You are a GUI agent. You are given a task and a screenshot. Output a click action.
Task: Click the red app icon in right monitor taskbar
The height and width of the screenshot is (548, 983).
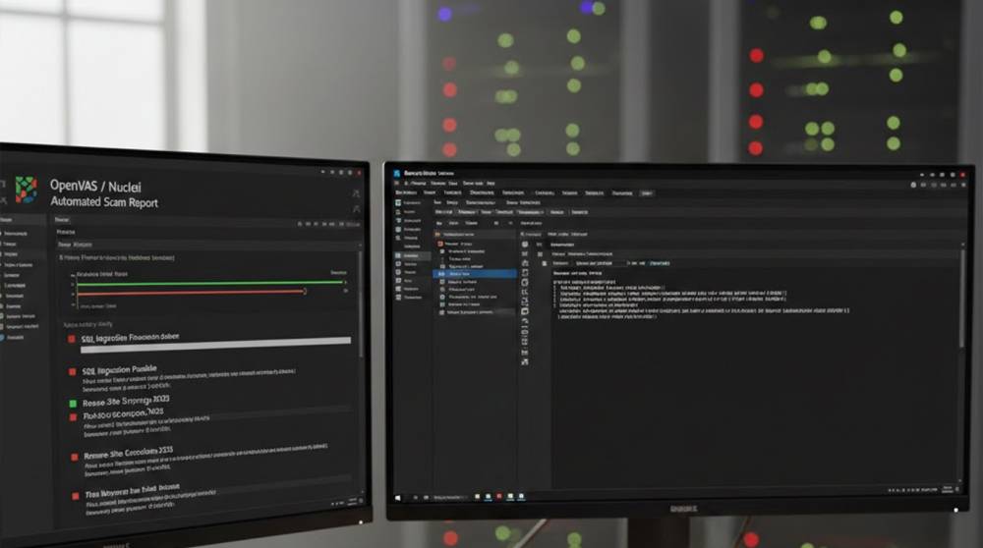click(499, 497)
